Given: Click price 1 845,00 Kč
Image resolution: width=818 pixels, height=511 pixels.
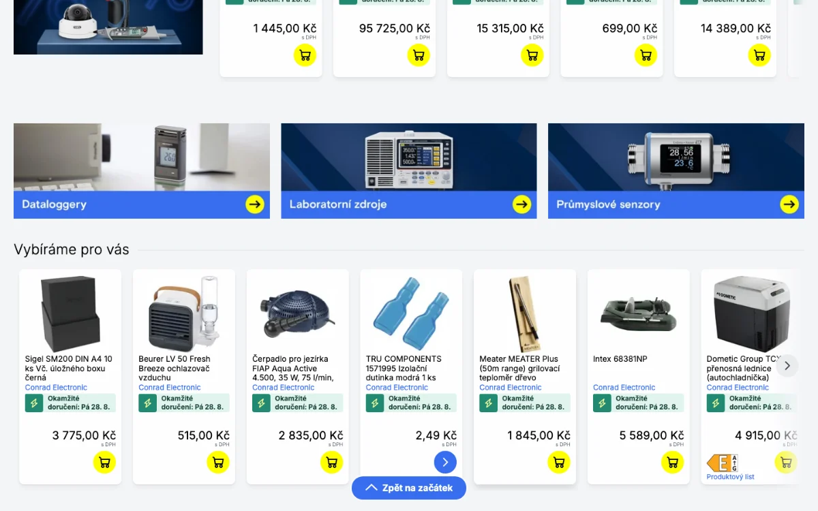Looking at the screenshot, I should (539, 435).
